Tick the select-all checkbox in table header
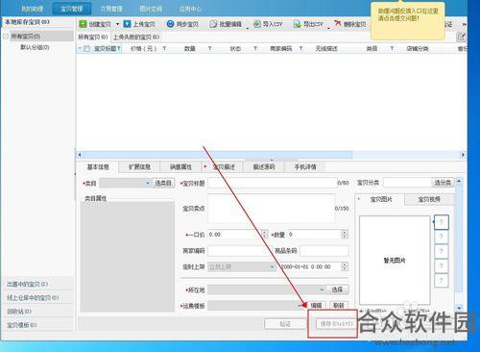Image resolution: width=480 pixels, height=352 pixels. [x=86, y=49]
